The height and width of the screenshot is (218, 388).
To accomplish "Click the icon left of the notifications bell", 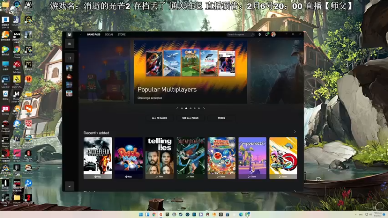I will point(259,34).
